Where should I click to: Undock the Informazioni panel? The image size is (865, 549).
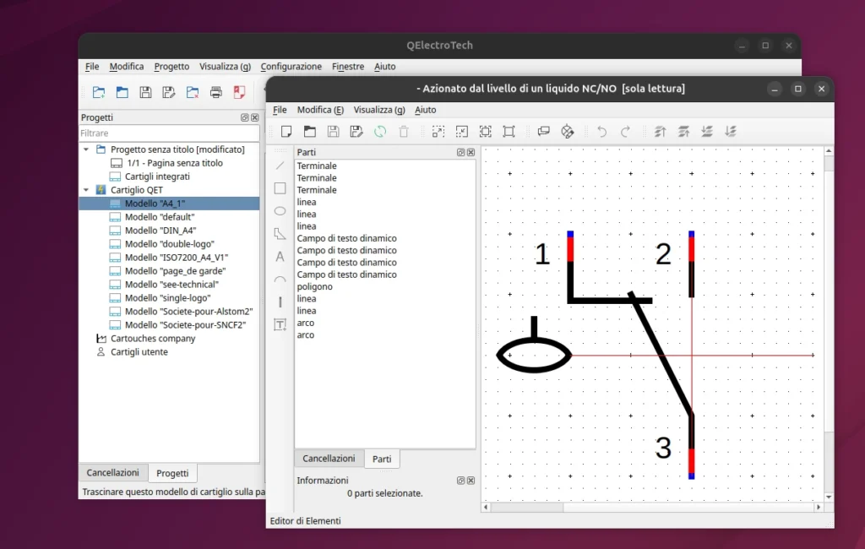[x=461, y=481]
